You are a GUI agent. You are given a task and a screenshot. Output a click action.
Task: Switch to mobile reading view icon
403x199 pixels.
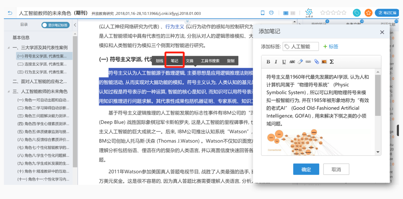coord(263,13)
